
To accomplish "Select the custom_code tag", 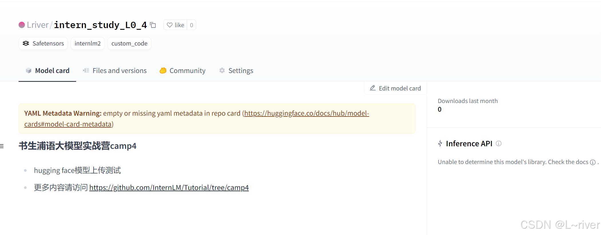I will click(x=129, y=43).
